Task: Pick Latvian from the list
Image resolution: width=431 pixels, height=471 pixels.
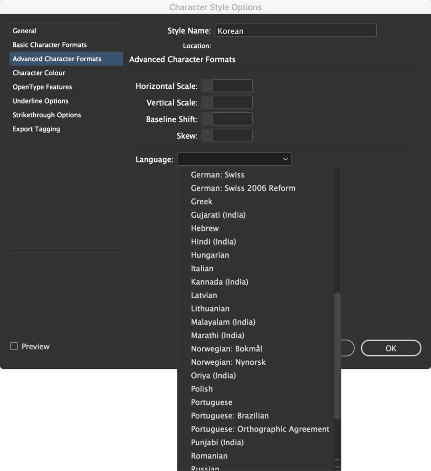Action: 255,295
